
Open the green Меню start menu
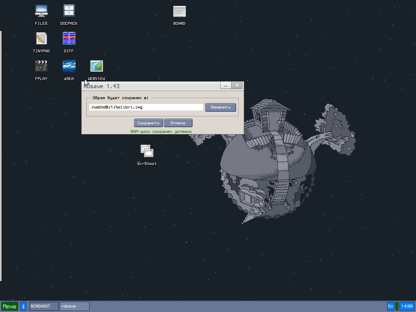click(9, 306)
